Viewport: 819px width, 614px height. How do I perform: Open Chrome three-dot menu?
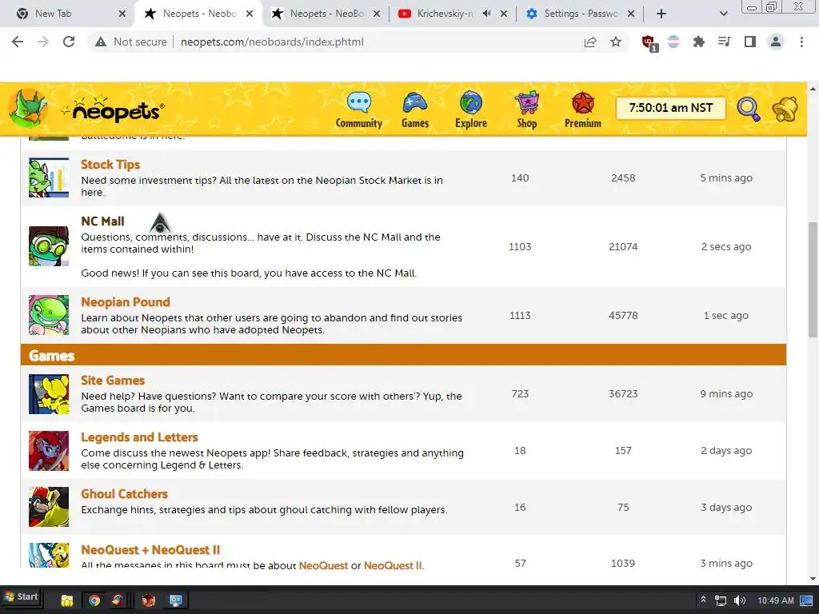(x=801, y=42)
